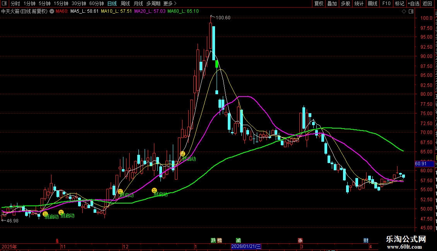Add the stock with +自选 button
Screen dimensions: 437x251
coord(413,3)
